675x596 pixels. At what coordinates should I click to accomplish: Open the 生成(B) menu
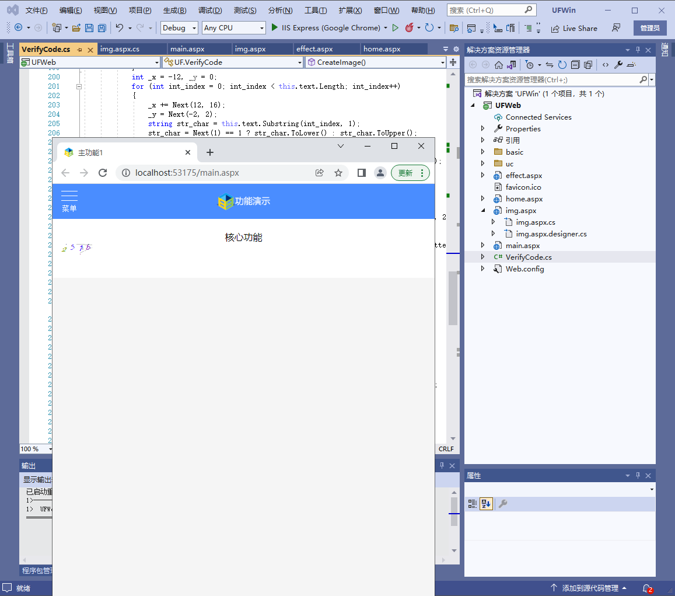[175, 11]
